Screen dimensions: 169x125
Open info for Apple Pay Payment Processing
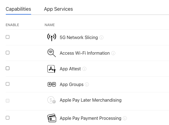125,118
